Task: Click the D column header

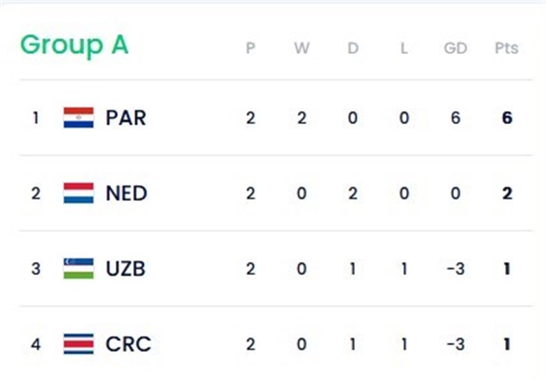Action: click(353, 48)
